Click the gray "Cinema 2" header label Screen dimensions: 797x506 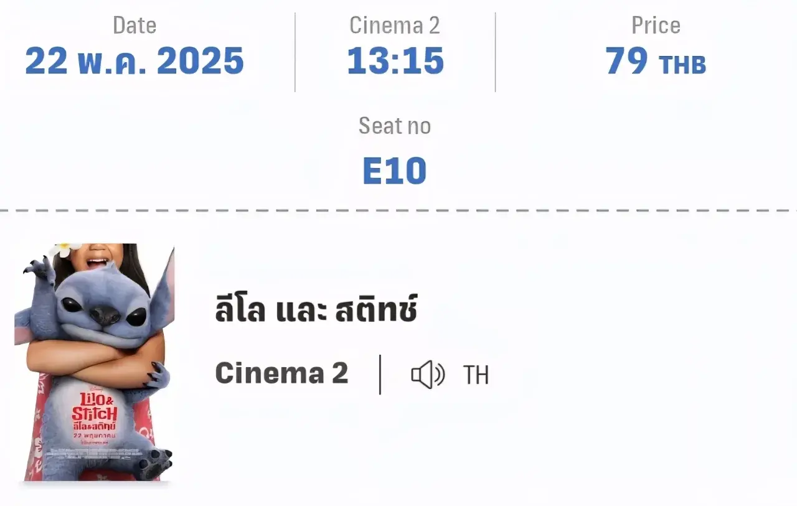pos(395,26)
